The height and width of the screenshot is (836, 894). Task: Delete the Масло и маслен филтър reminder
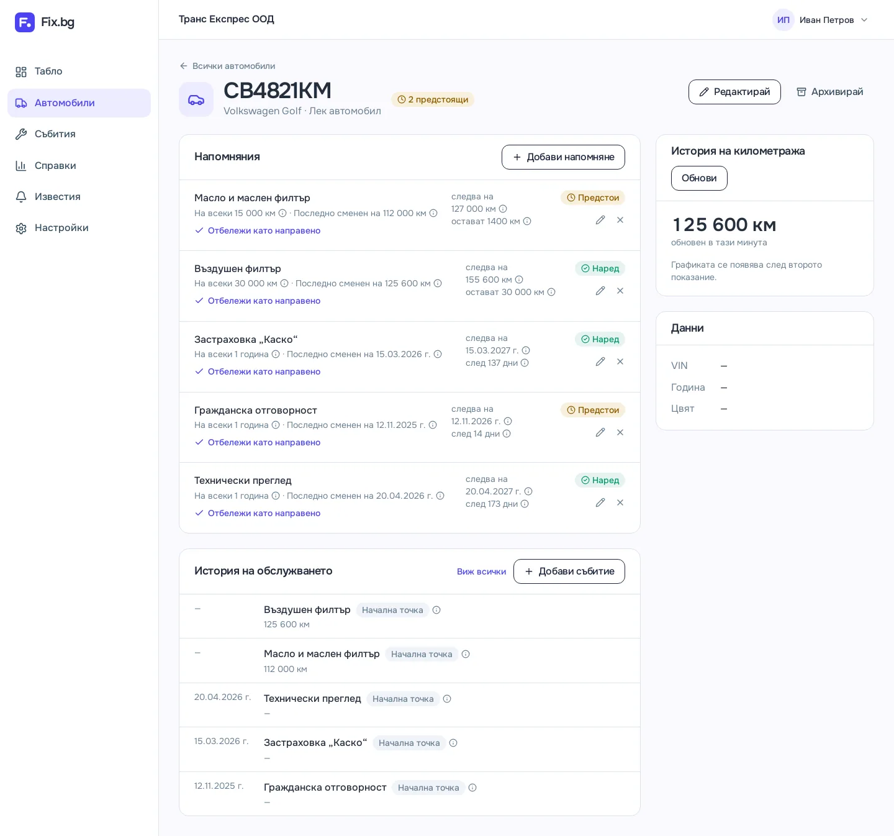coord(620,220)
